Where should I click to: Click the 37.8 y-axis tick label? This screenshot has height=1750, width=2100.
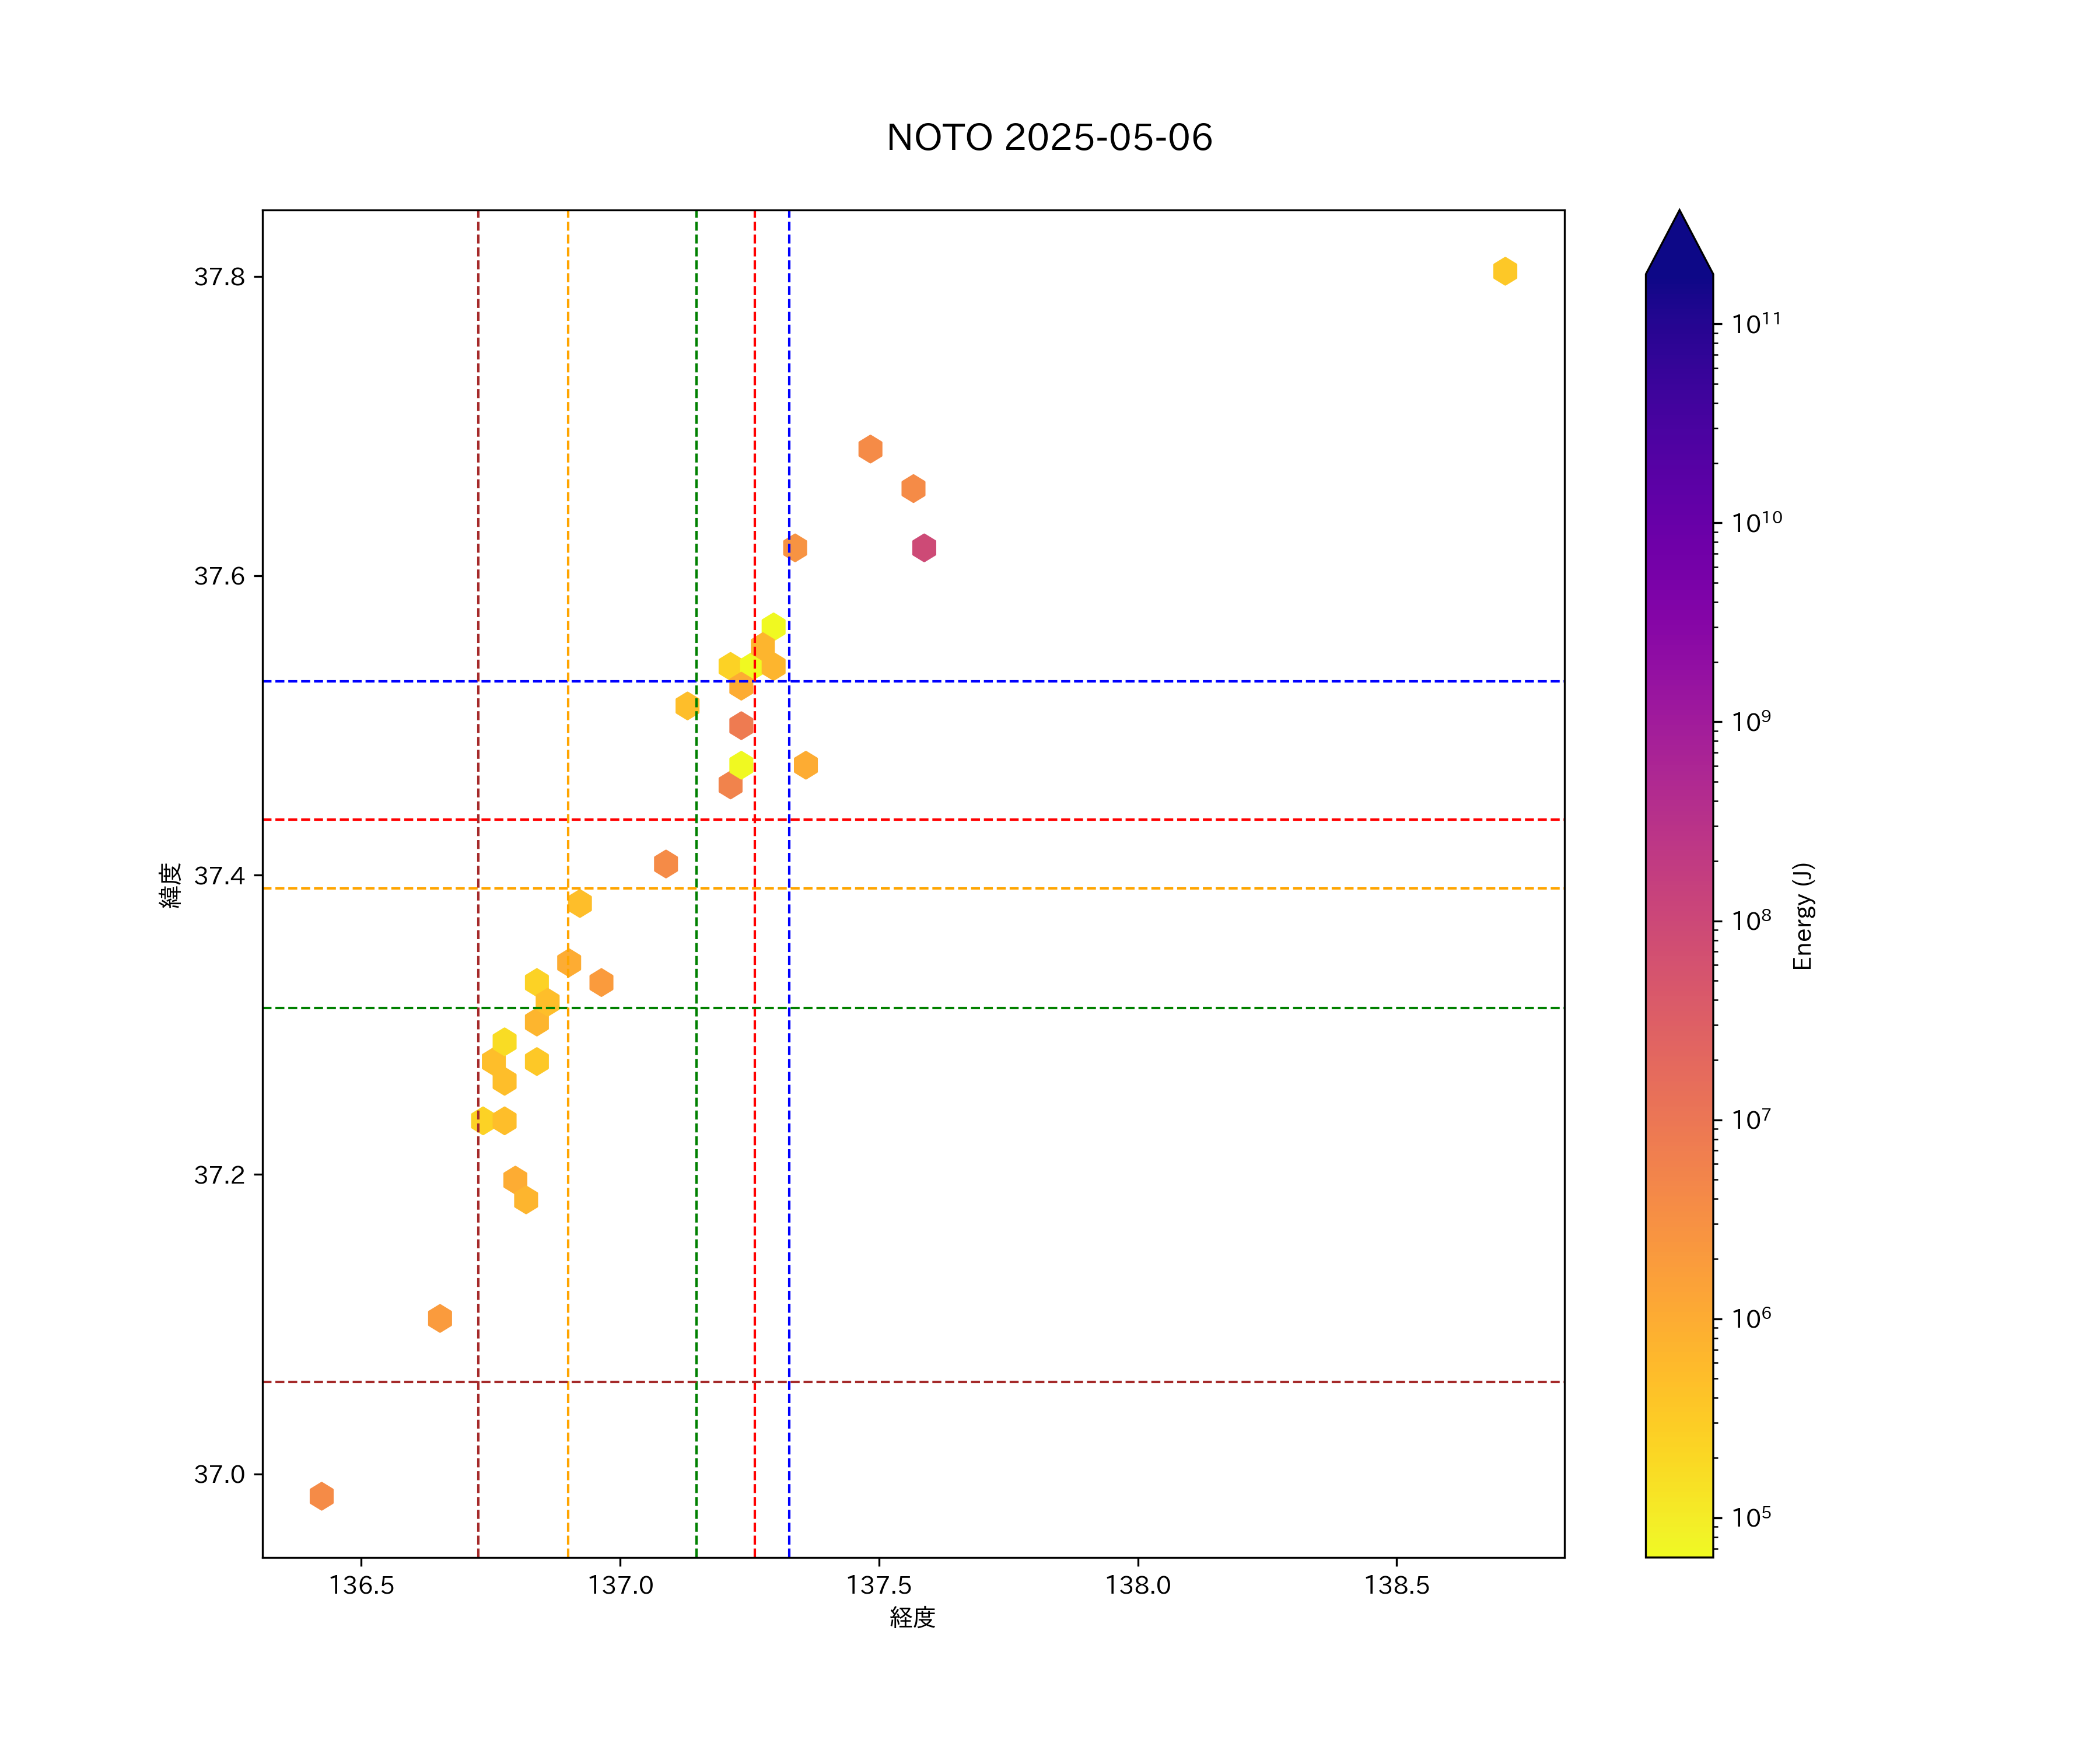(219, 277)
